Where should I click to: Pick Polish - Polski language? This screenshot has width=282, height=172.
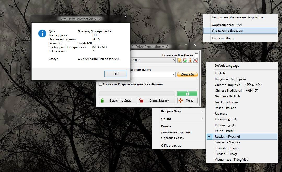coord(242,131)
